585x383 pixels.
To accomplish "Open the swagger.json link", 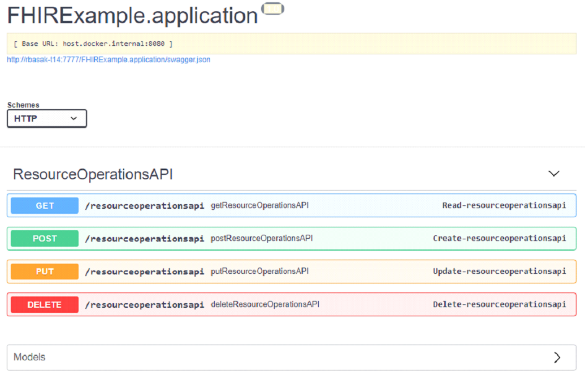I will (109, 59).
